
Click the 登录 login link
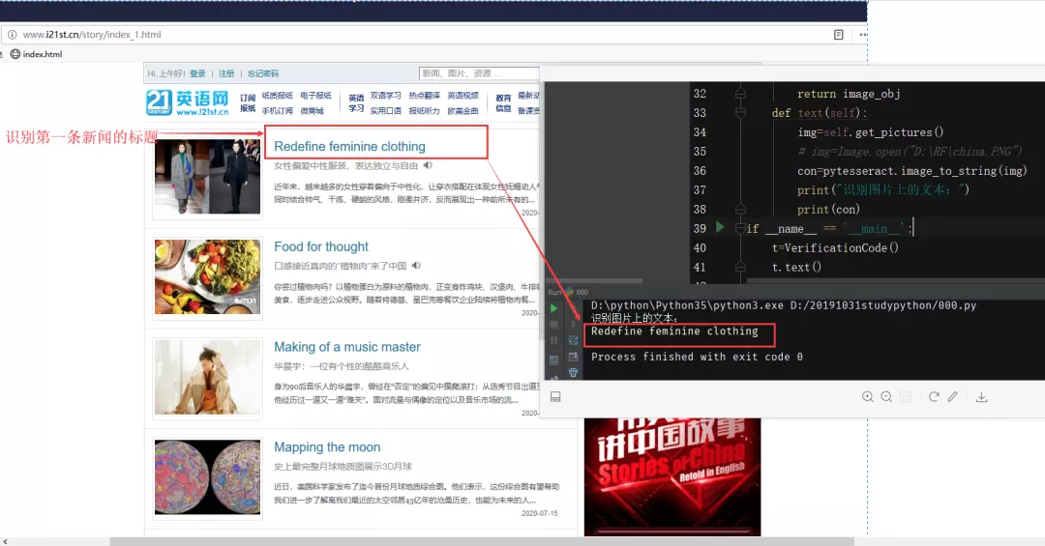click(197, 73)
